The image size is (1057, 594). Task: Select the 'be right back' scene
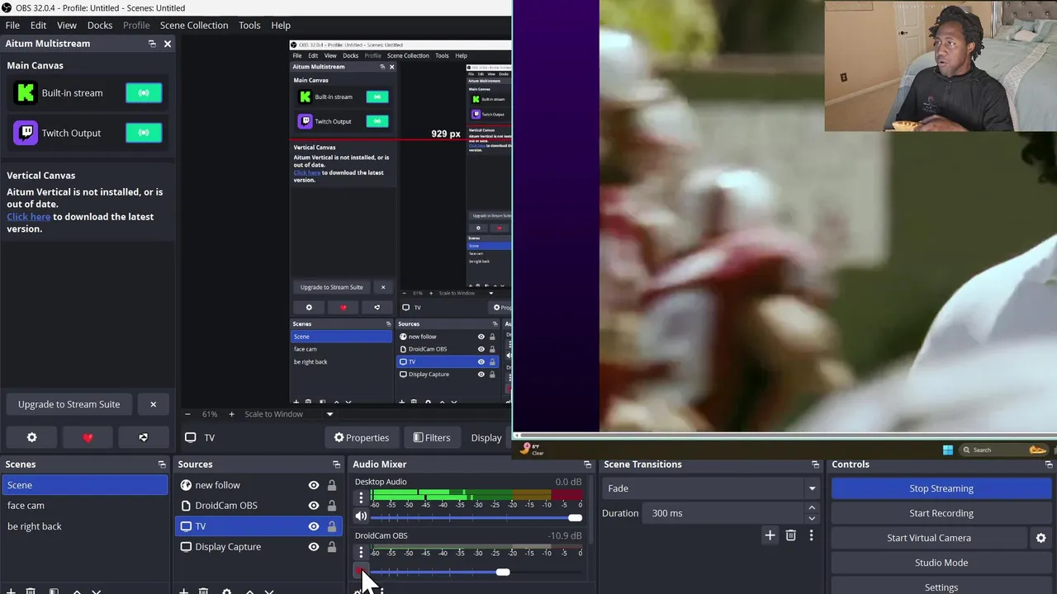point(85,526)
